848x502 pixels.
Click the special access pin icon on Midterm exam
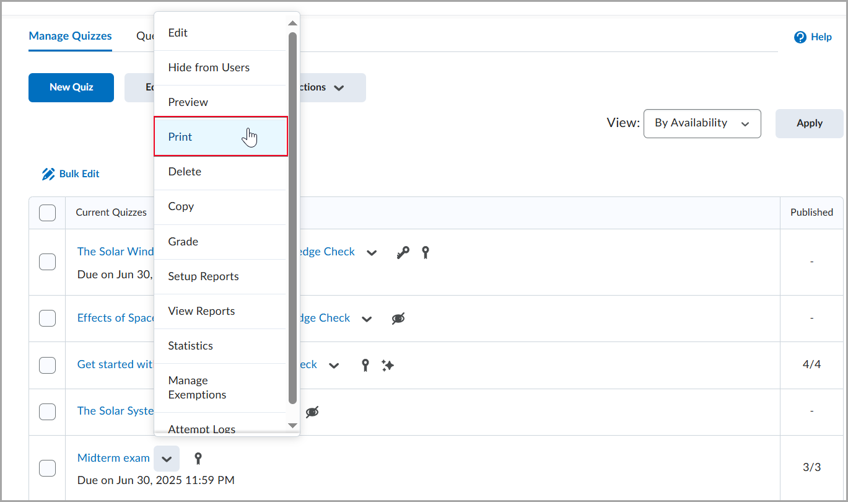(x=198, y=458)
